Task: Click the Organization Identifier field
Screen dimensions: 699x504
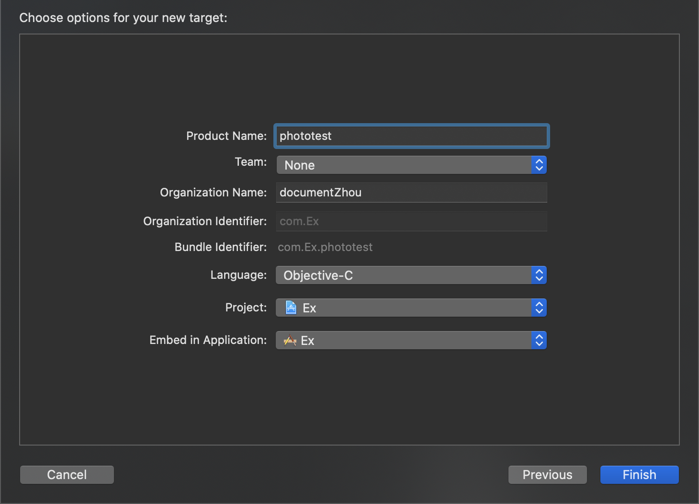Action: tap(412, 221)
